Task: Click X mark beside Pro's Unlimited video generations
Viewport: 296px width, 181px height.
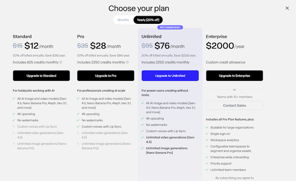Action: click(79, 133)
